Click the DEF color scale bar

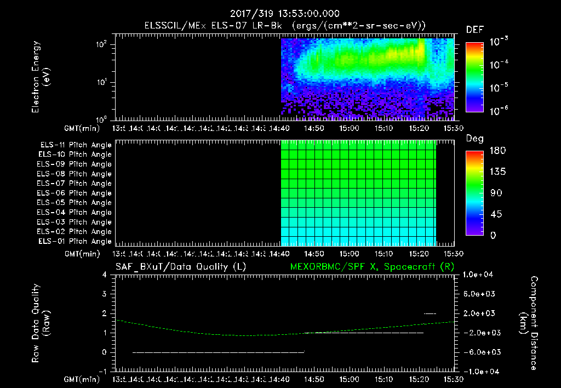click(474, 77)
